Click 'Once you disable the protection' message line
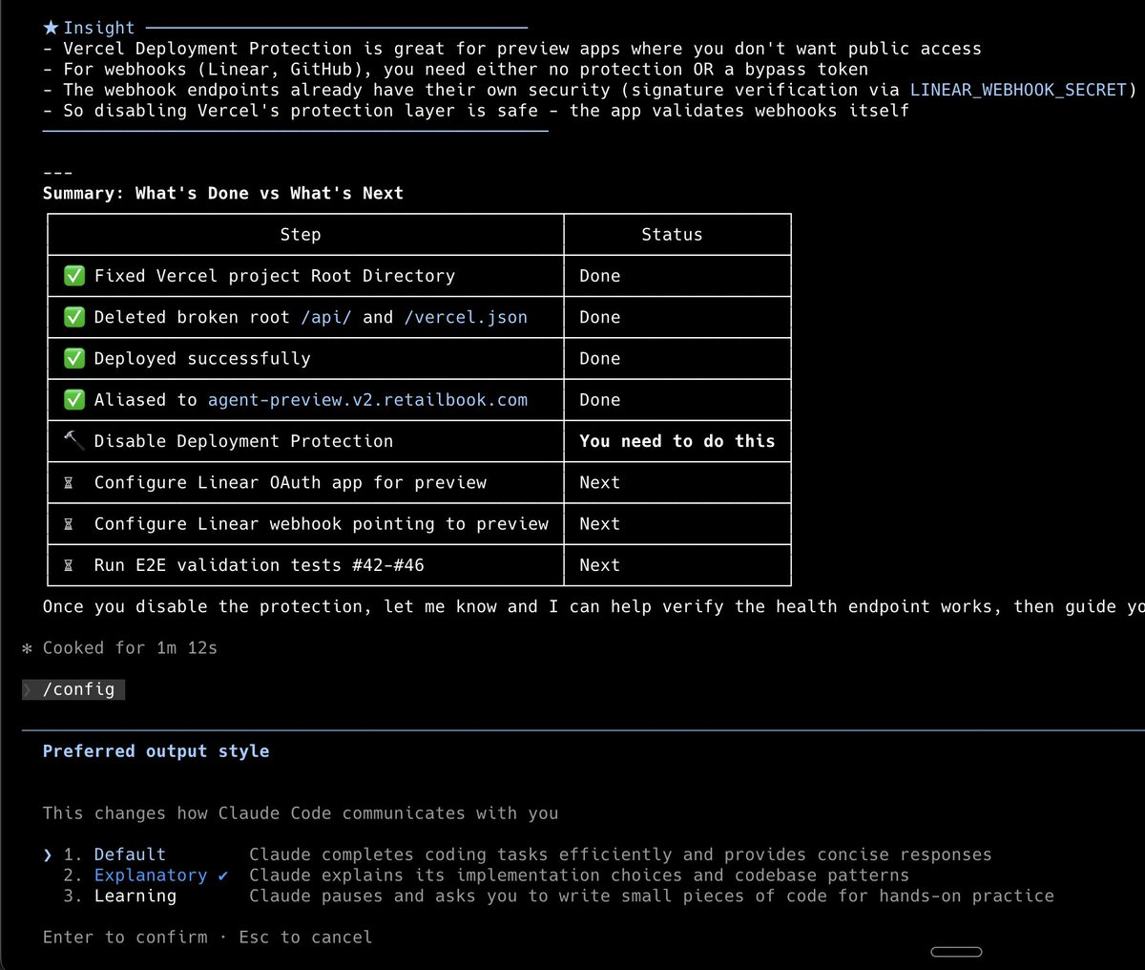1145x970 pixels. tap(593, 607)
